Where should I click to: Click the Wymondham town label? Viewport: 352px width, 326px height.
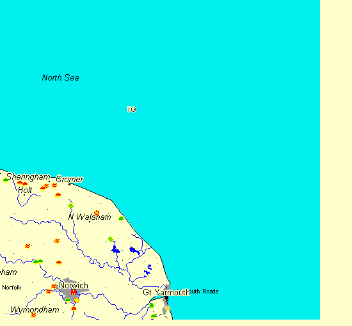(35, 310)
